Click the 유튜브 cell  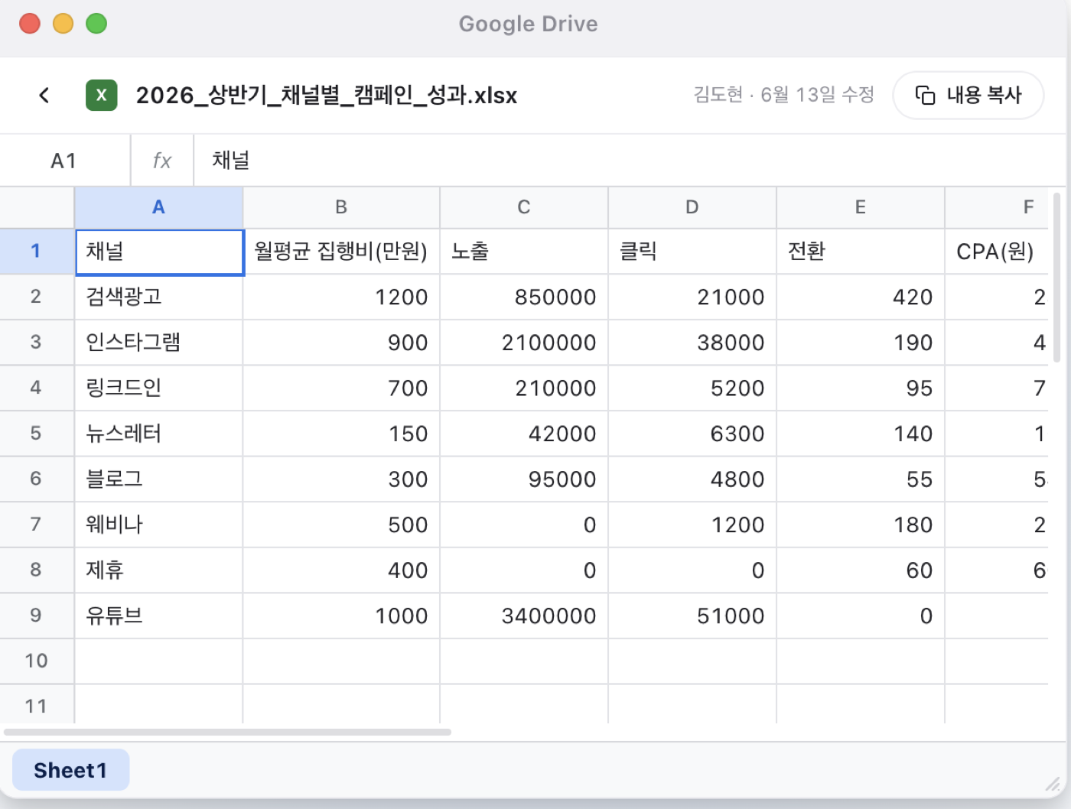(158, 616)
